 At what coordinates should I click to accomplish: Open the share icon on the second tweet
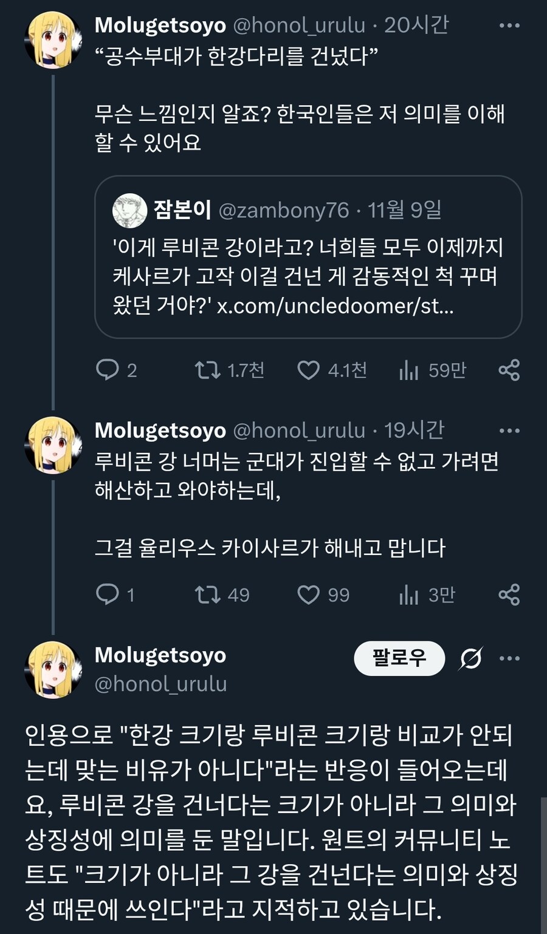click(x=511, y=594)
